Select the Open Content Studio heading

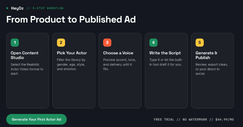24,55
